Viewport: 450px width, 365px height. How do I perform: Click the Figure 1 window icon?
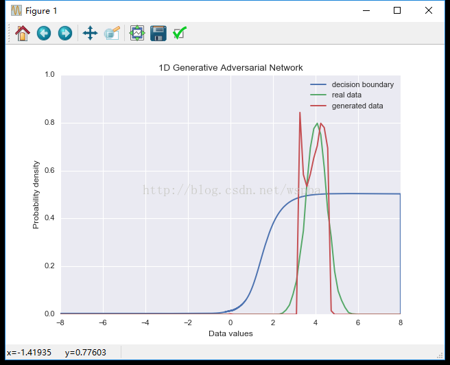point(16,10)
